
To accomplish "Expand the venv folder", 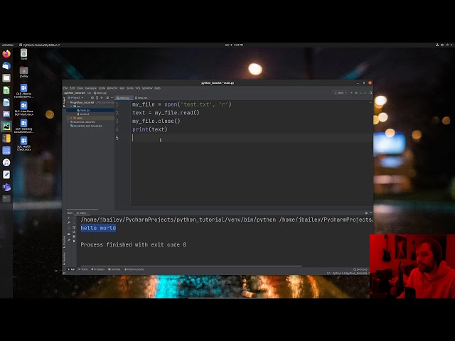I will click(x=71, y=118).
